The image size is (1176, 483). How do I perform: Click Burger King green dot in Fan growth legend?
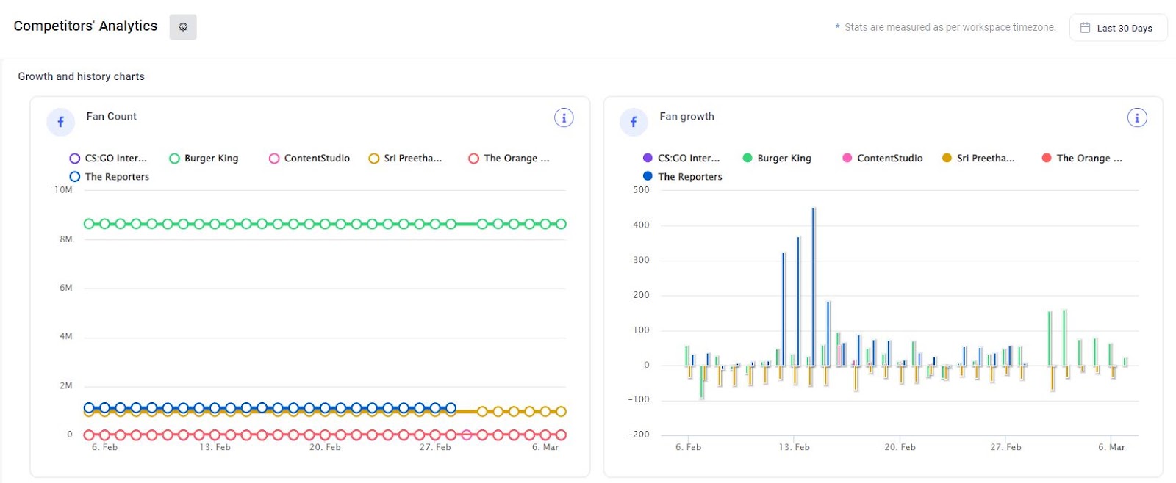pyautogui.click(x=747, y=158)
